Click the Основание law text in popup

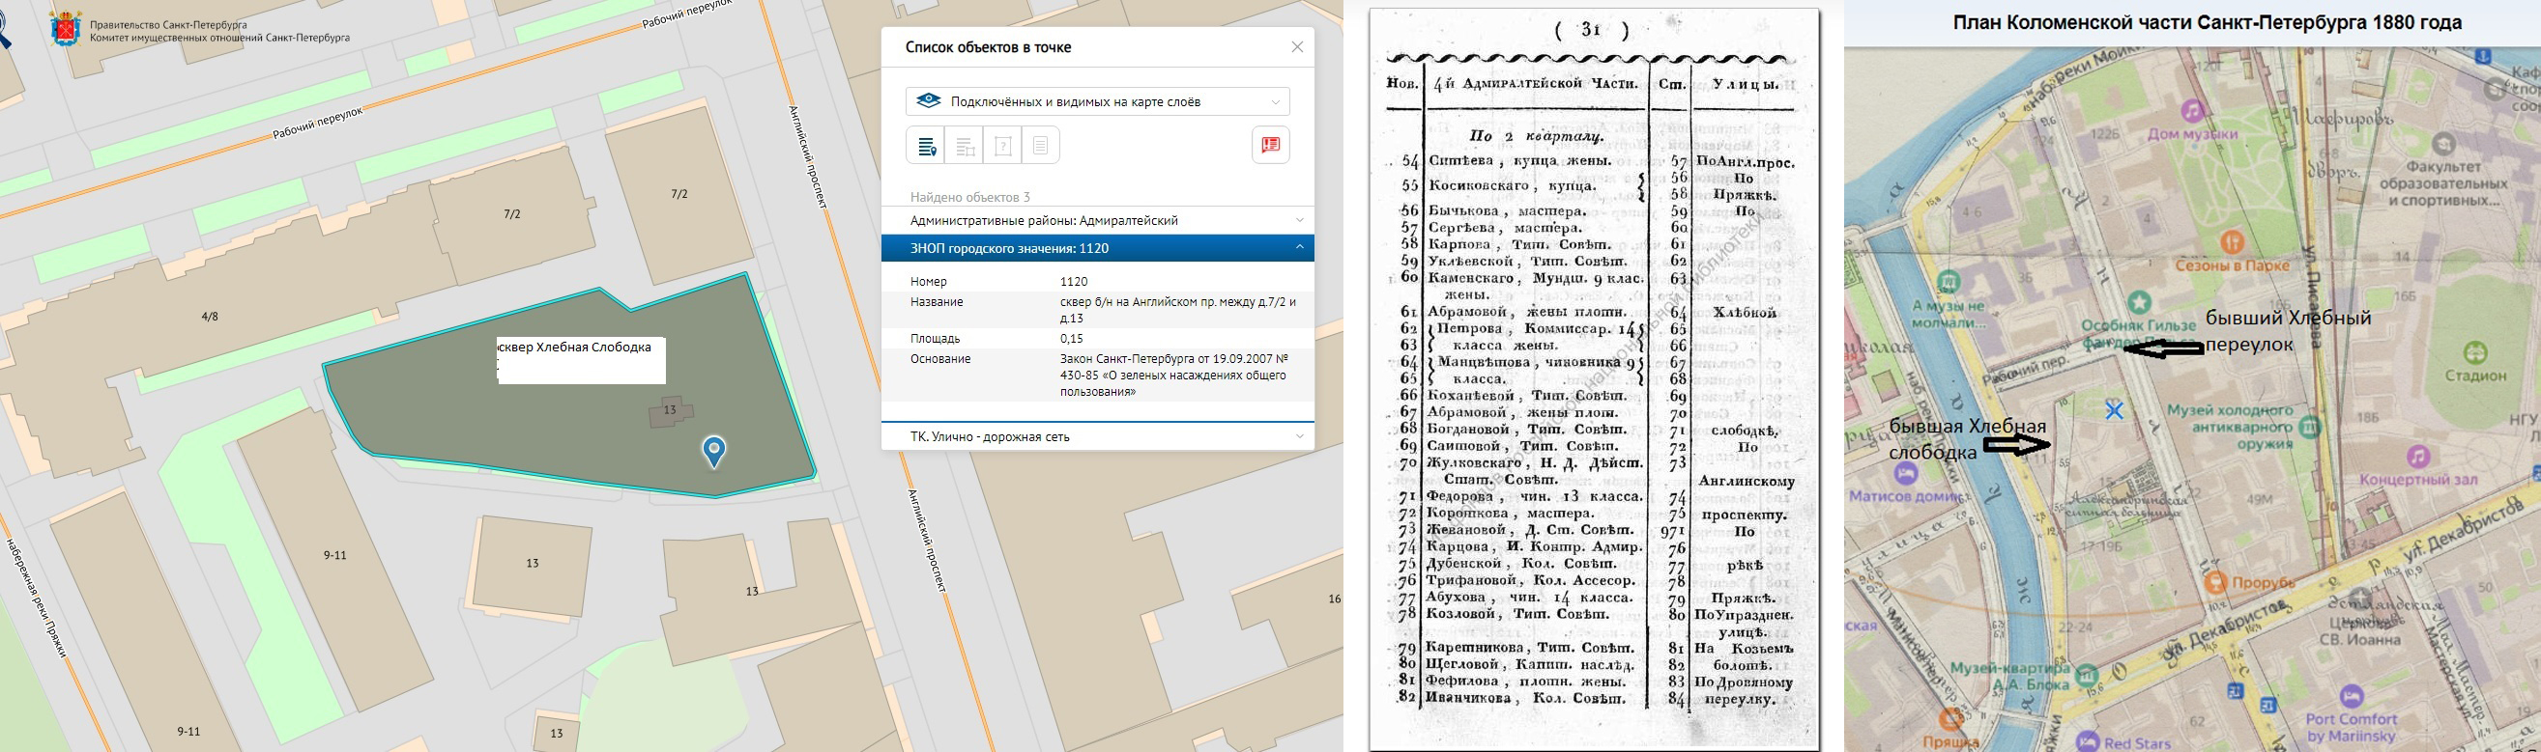coord(1175,375)
